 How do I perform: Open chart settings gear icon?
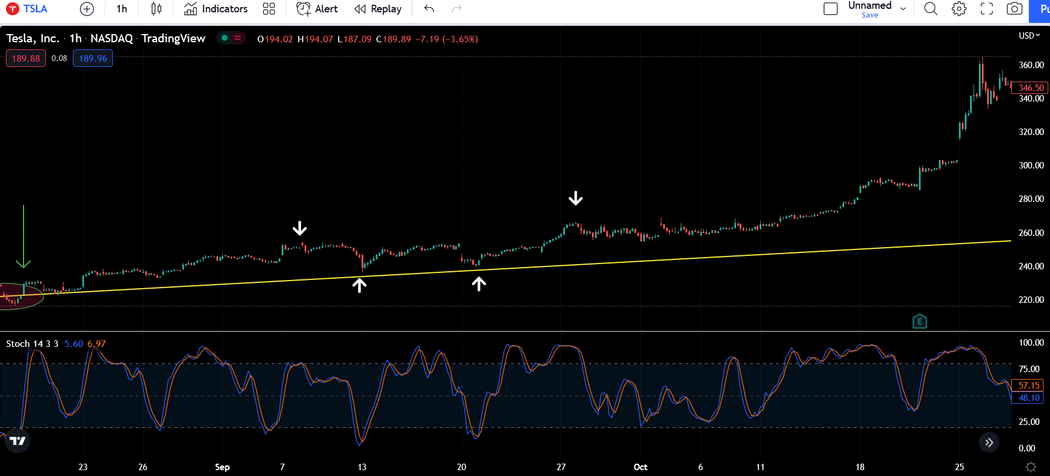point(959,9)
